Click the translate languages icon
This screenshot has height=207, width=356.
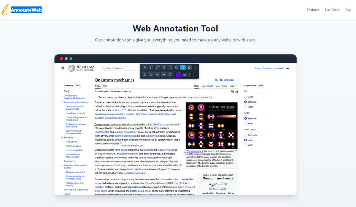[x=217, y=80]
